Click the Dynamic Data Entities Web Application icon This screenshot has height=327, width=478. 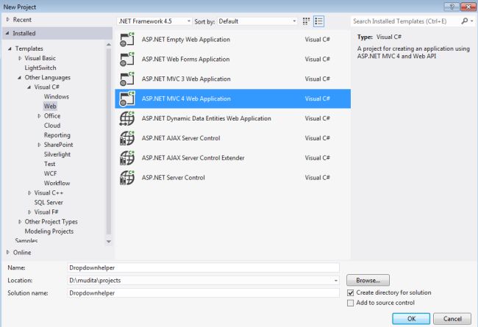(126, 118)
